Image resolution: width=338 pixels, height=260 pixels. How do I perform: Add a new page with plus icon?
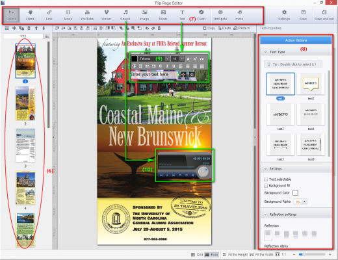click(x=14, y=28)
